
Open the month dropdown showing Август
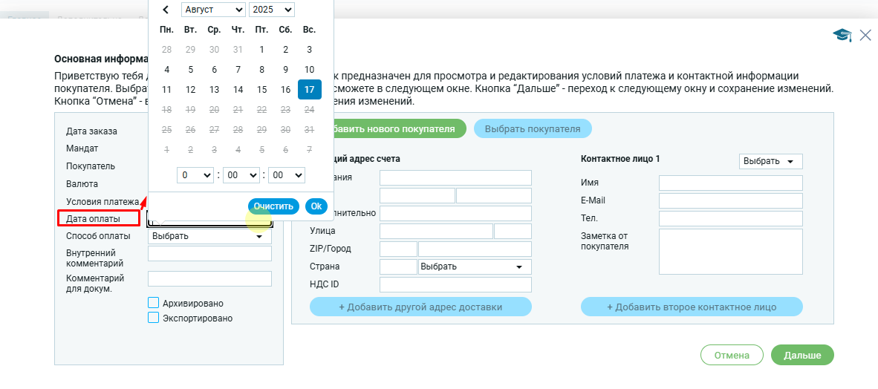click(x=212, y=10)
